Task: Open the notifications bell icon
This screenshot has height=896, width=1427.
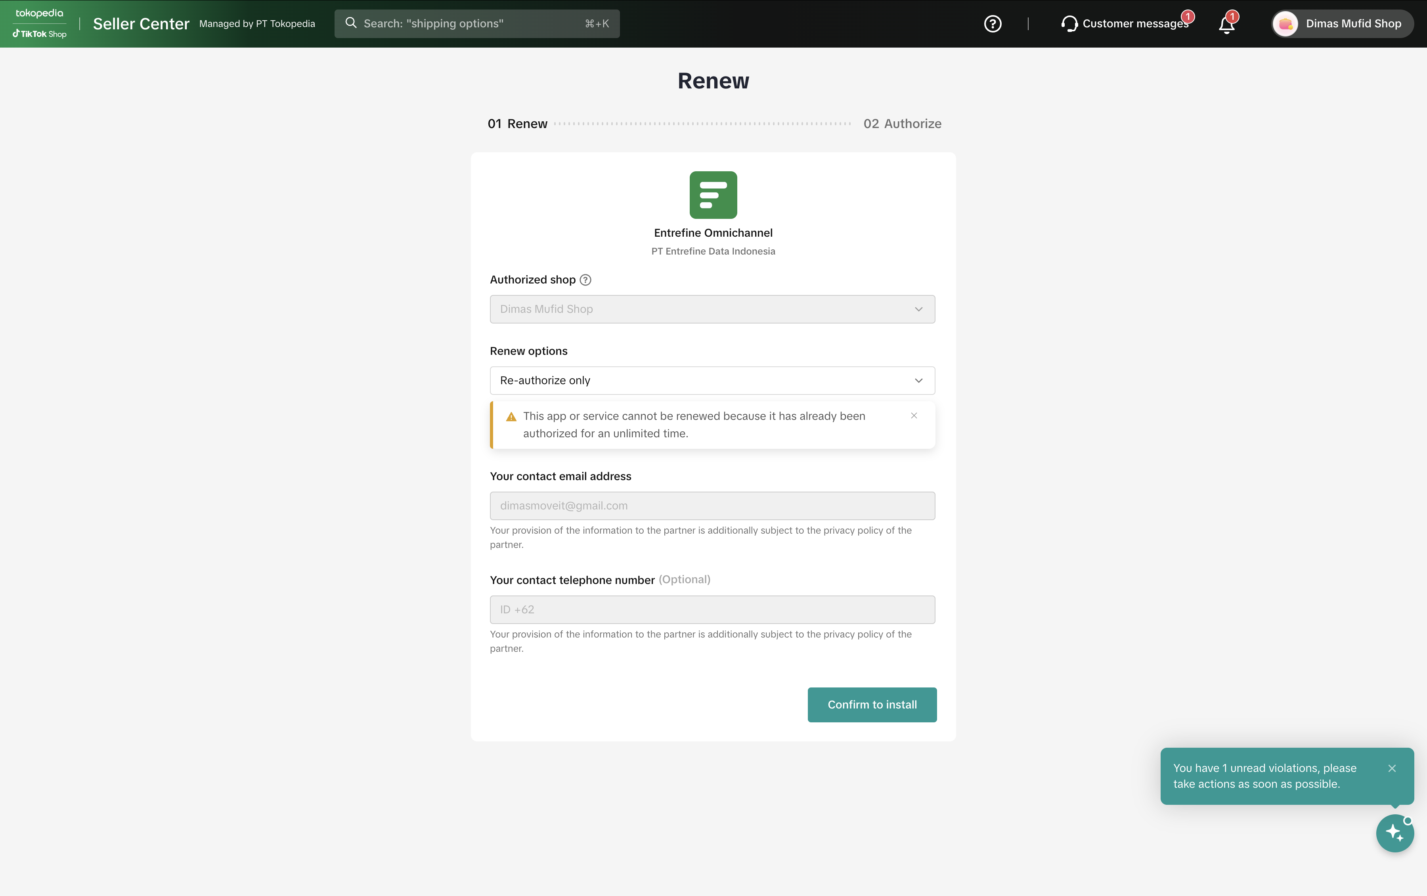Action: (1226, 24)
